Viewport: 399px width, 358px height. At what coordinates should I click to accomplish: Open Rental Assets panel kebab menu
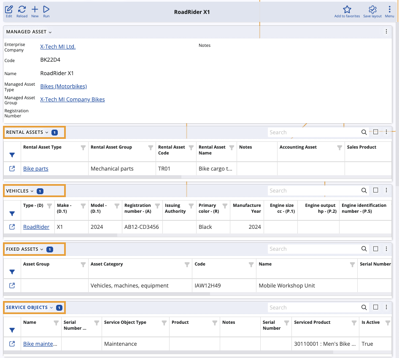[386, 132]
